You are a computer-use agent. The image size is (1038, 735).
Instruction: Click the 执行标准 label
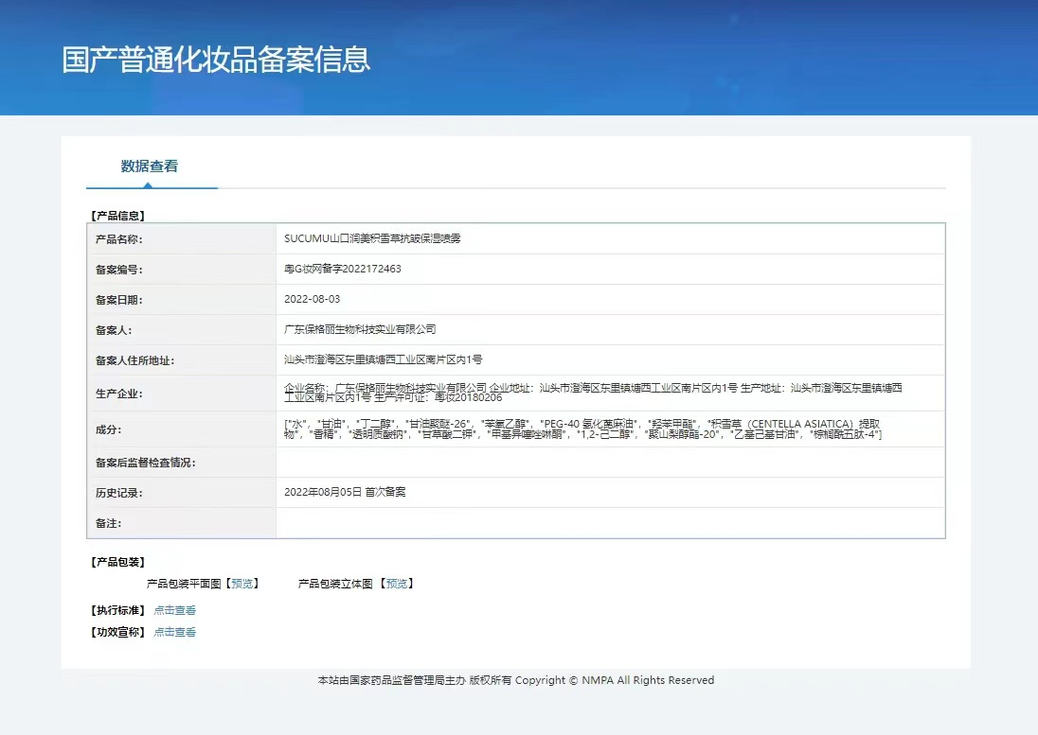point(117,610)
